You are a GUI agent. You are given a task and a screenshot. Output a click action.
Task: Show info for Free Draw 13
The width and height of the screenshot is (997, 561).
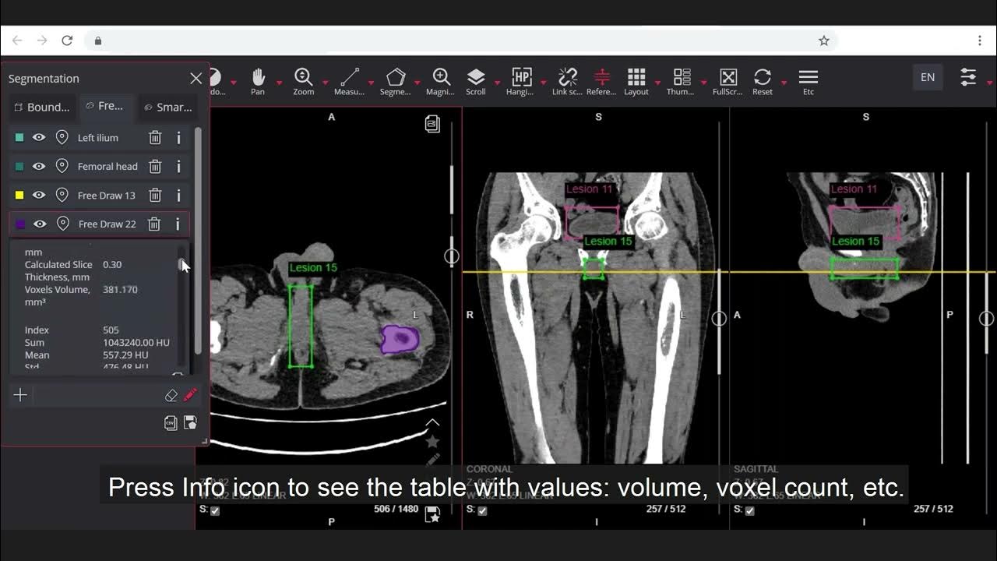point(178,196)
